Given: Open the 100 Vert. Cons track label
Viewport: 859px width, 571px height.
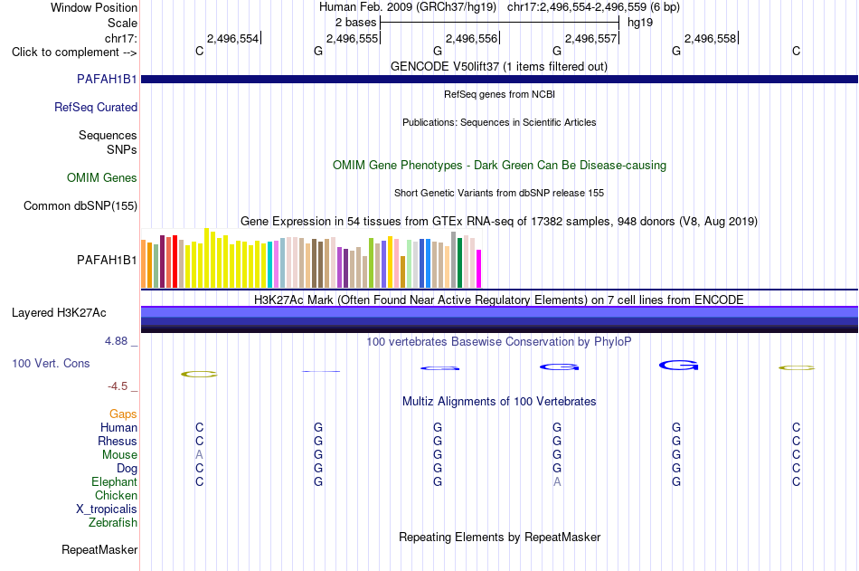Looking at the screenshot, I should pyautogui.click(x=51, y=363).
